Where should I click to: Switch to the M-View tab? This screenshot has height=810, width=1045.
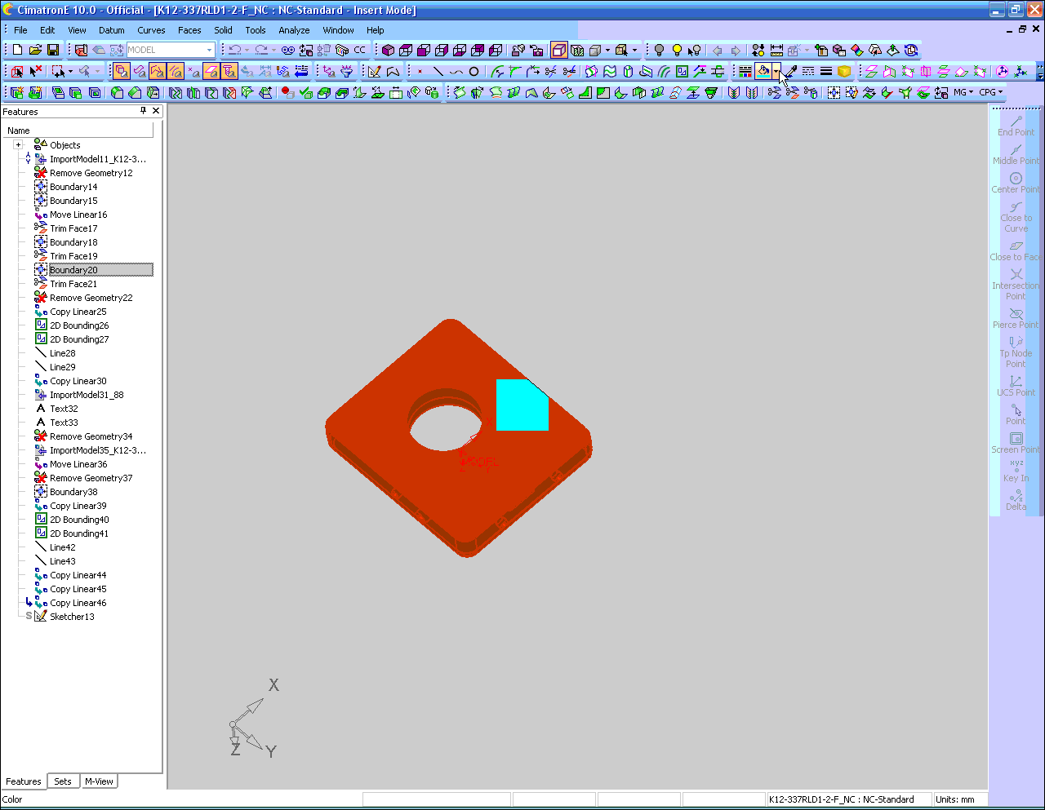(99, 781)
